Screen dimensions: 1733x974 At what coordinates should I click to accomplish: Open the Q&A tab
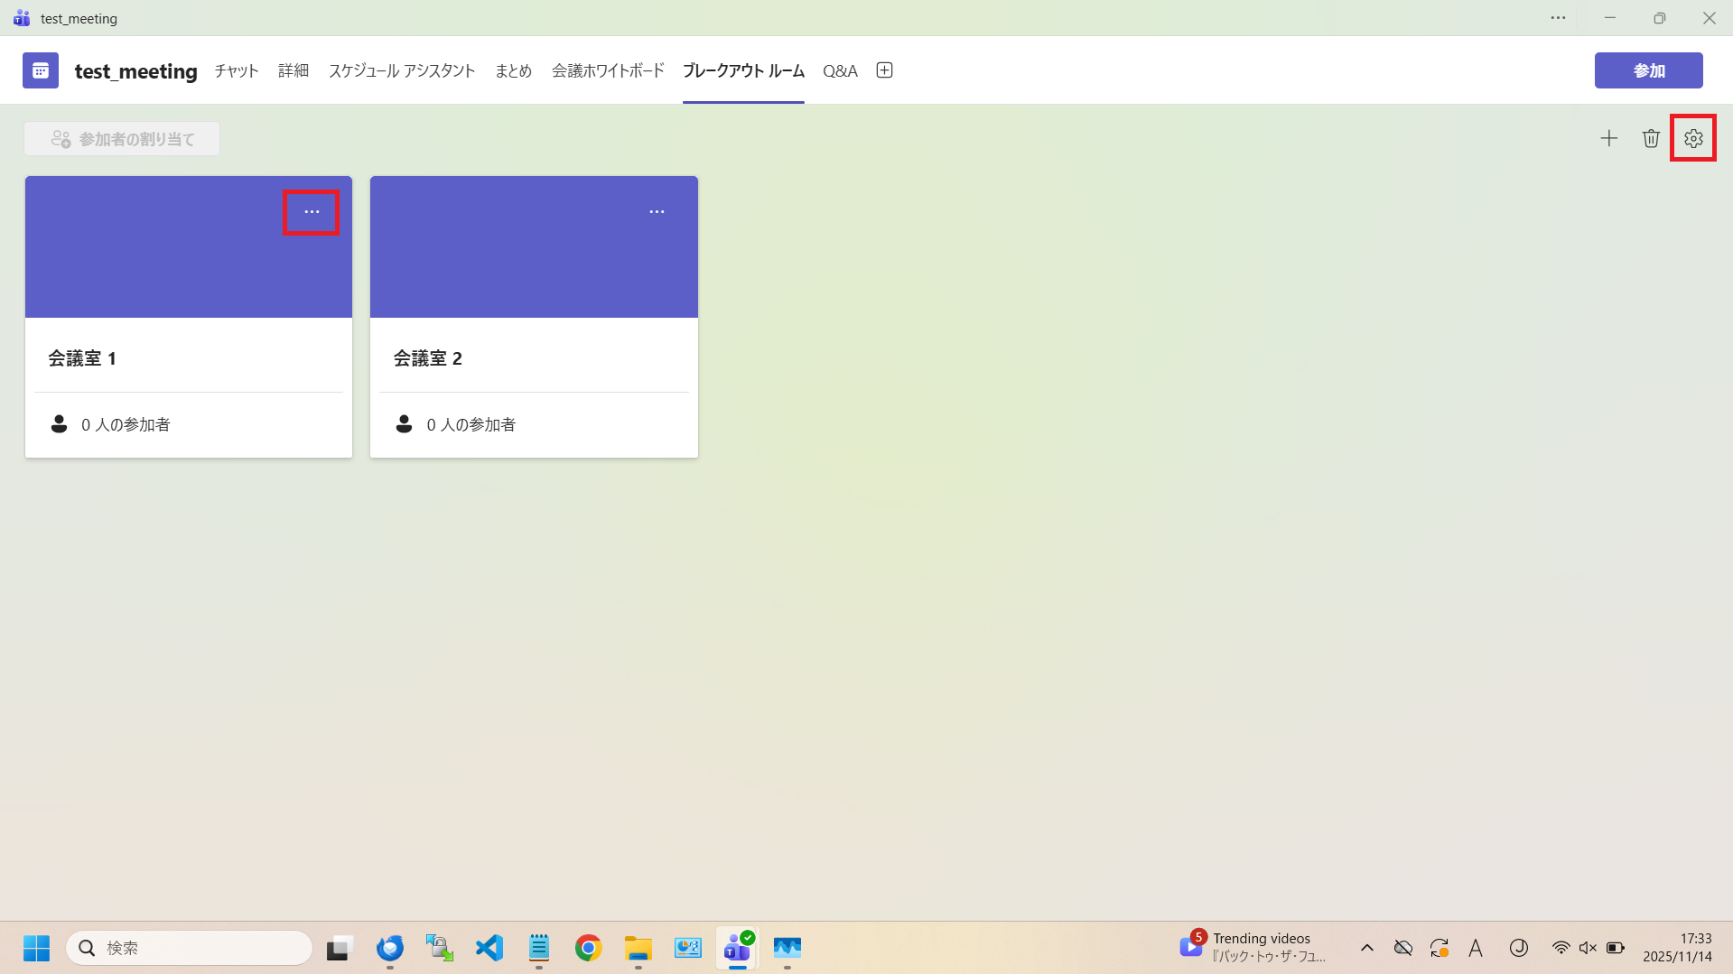840,70
